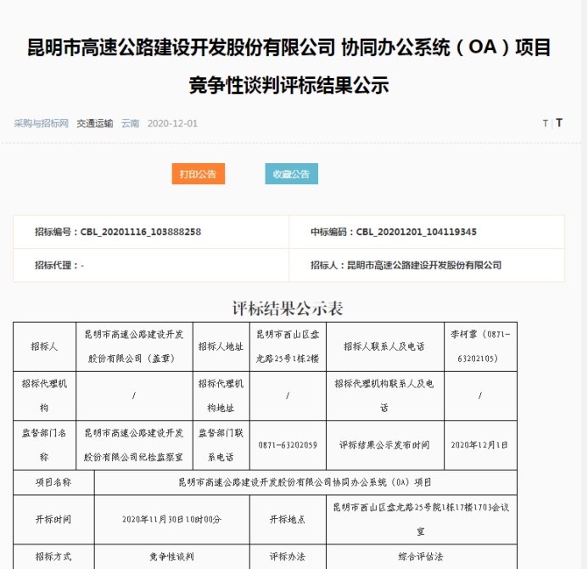The width and height of the screenshot is (588, 569).
Task: Click the 招标编号 CBL_20201116_103888258 field
Action: pos(117,232)
